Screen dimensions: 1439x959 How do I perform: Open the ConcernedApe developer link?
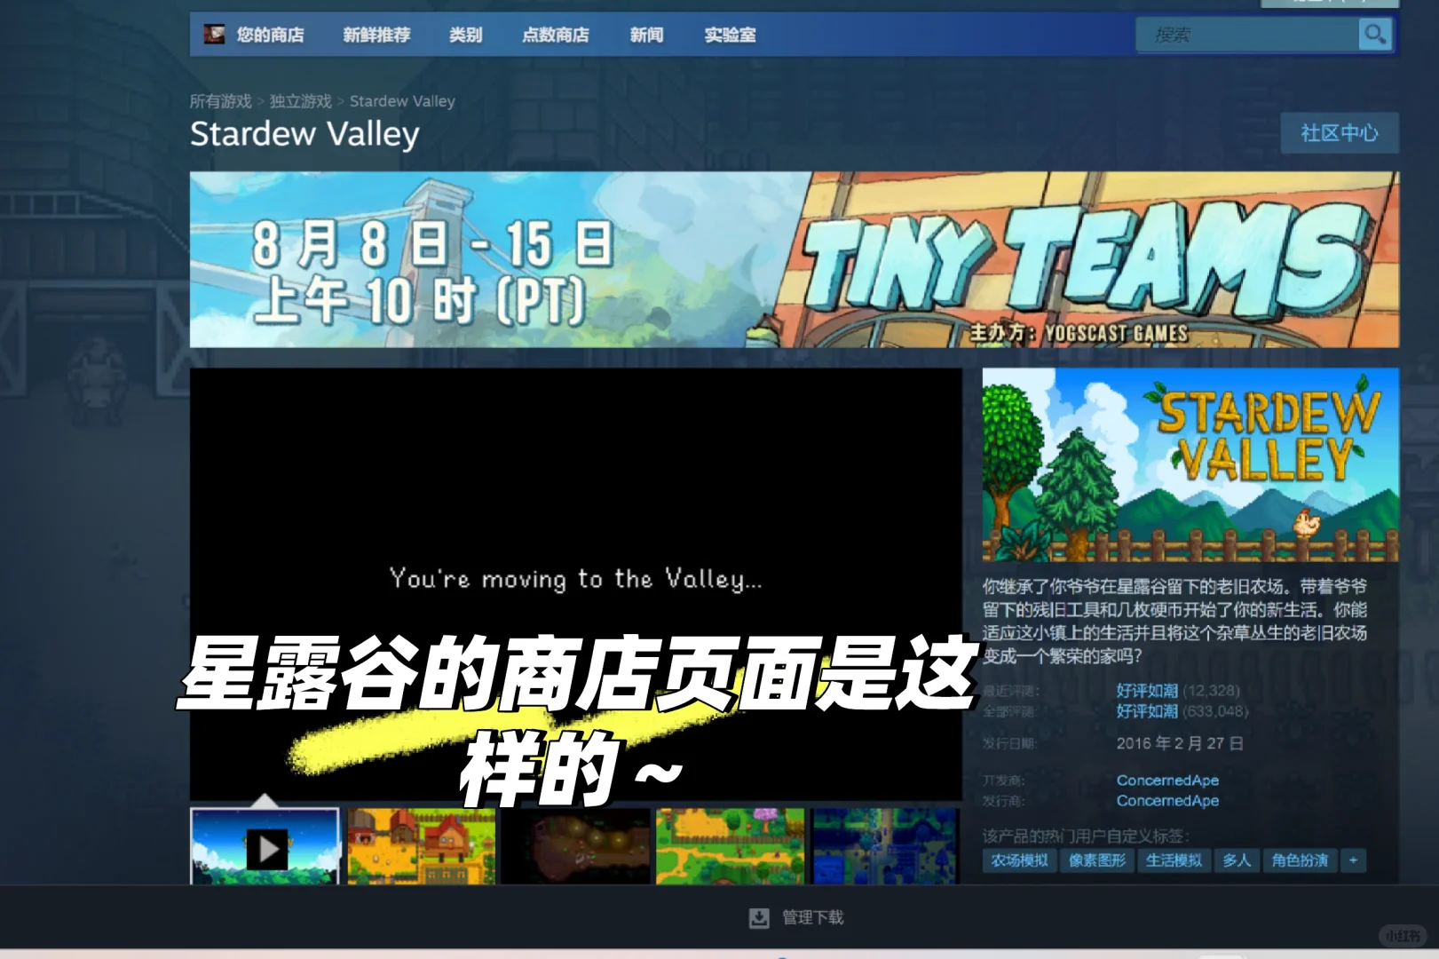click(1167, 780)
